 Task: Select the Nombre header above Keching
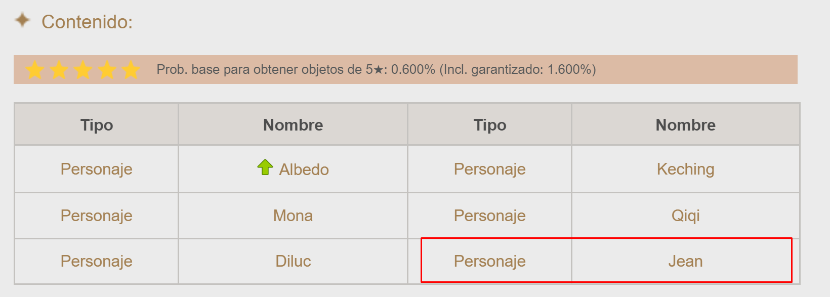pos(685,125)
